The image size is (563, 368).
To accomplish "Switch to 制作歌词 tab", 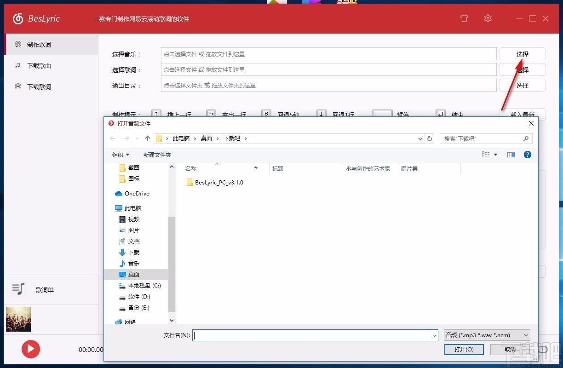I will click(51, 45).
